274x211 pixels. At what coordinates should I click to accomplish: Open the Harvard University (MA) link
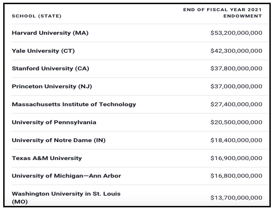pyautogui.click(x=50, y=33)
